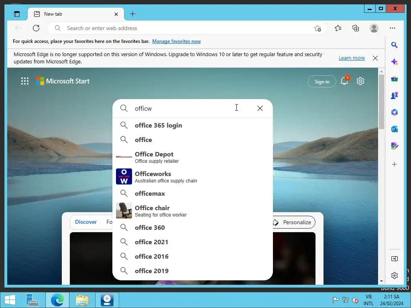
Task: Click the Microsoft Edge taskbar icon
Action: (57, 300)
